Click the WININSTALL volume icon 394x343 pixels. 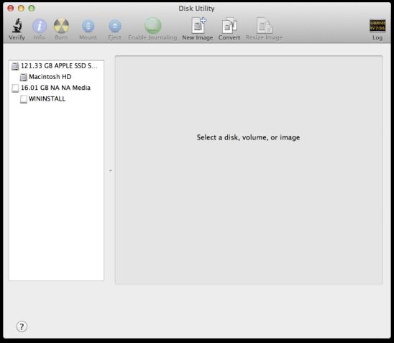tap(24, 99)
